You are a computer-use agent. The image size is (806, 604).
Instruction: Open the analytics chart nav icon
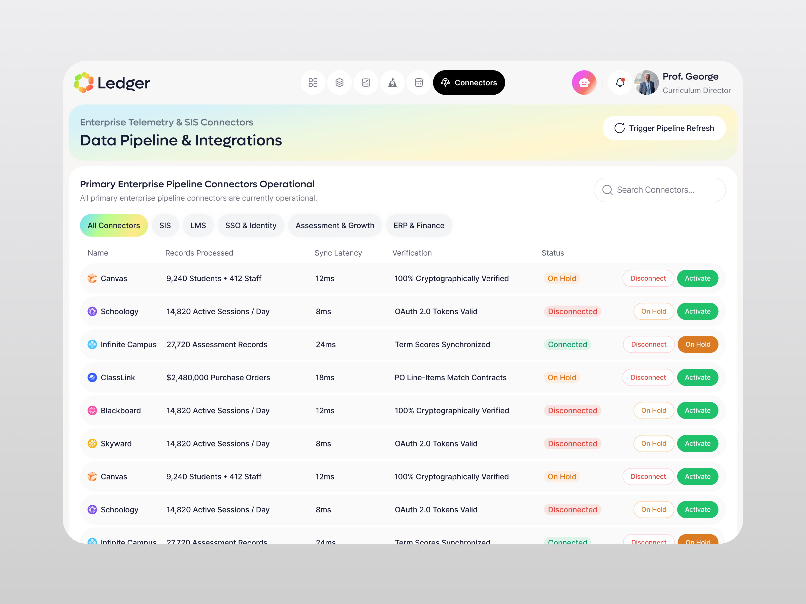pyautogui.click(x=366, y=83)
